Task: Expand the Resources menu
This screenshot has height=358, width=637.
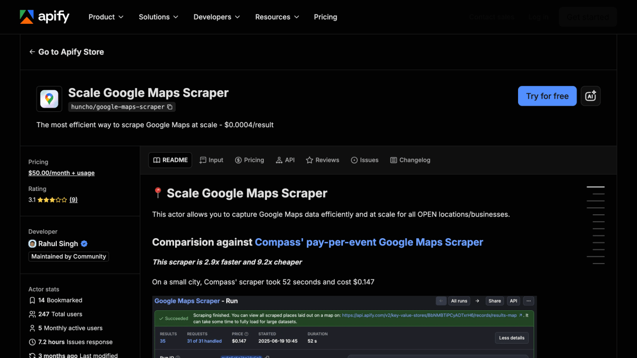Action: point(277,17)
